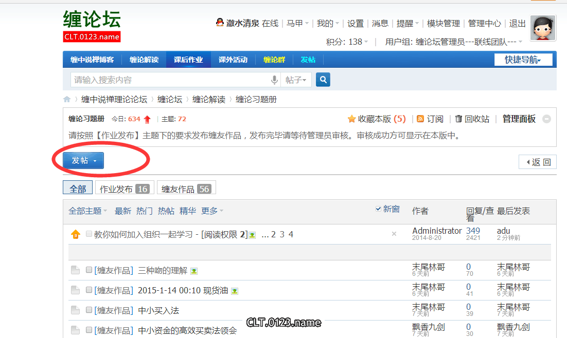Open the recycle bin trash icon
This screenshot has width=567, height=338.
pyautogui.click(x=458, y=119)
